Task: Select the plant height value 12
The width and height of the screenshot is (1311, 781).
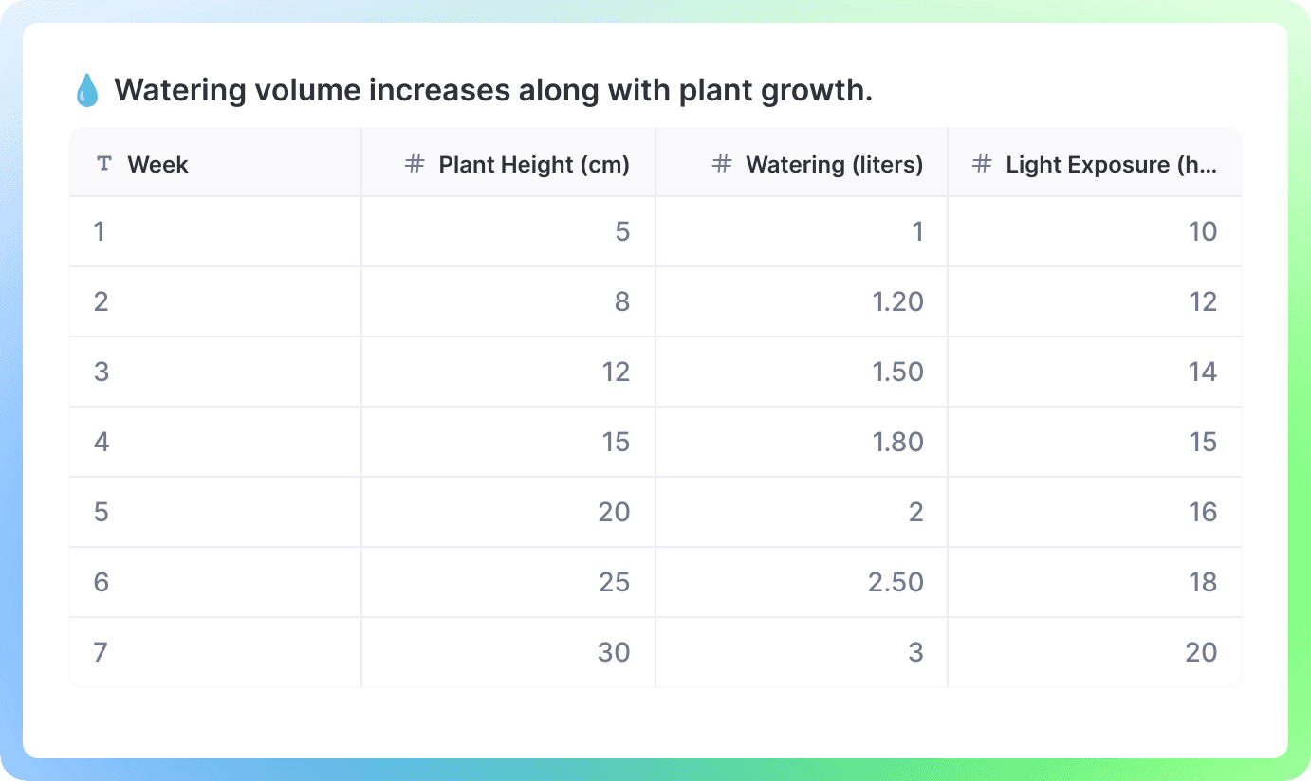Action: click(x=617, y=372)
